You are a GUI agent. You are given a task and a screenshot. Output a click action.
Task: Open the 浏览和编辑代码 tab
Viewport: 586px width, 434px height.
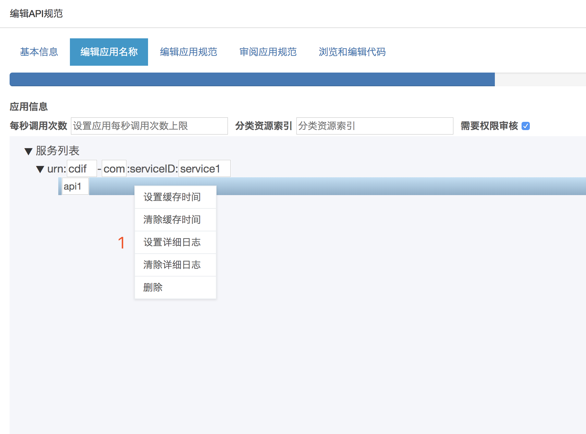click(352, 52)
